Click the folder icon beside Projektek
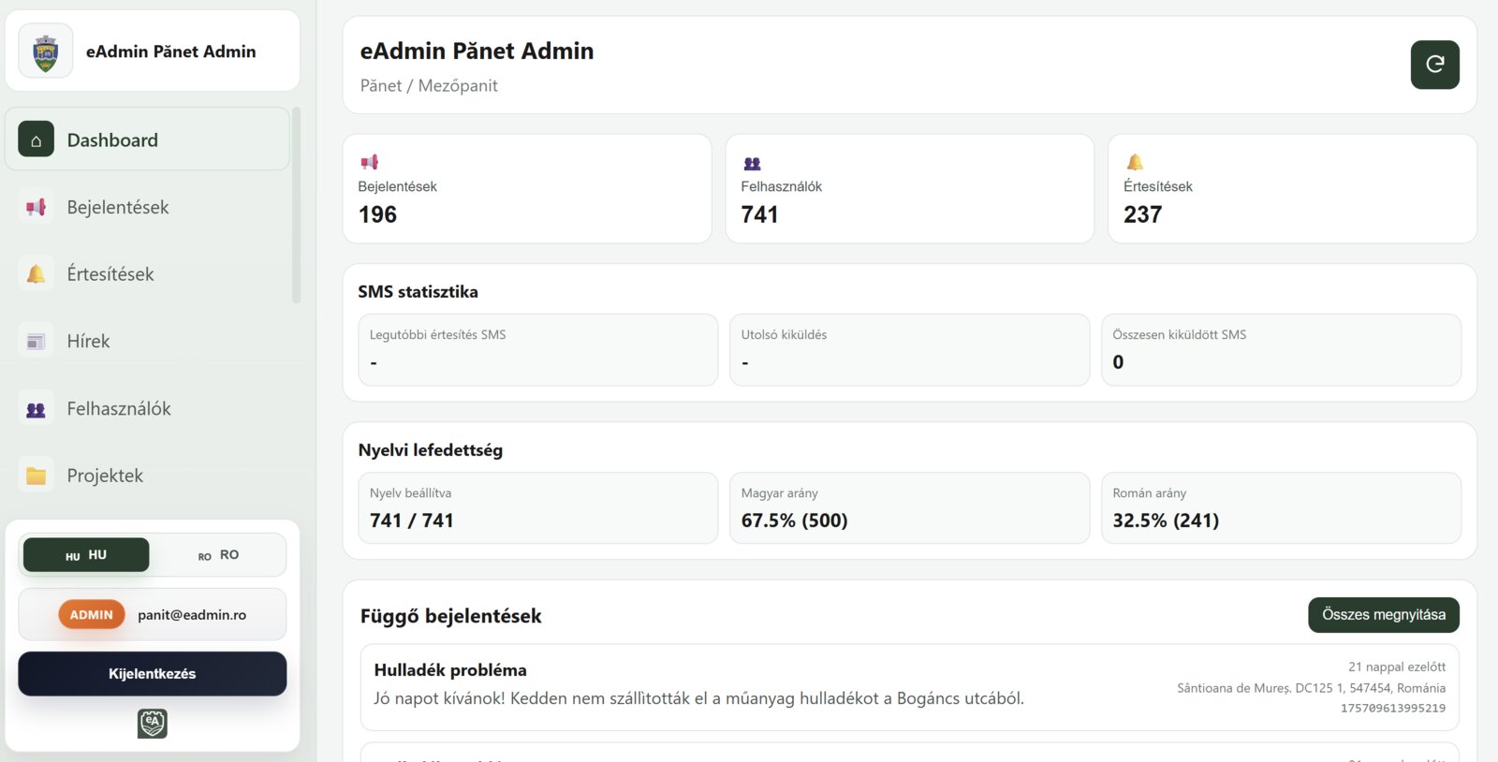1498x762 pixels. point(36,476)
